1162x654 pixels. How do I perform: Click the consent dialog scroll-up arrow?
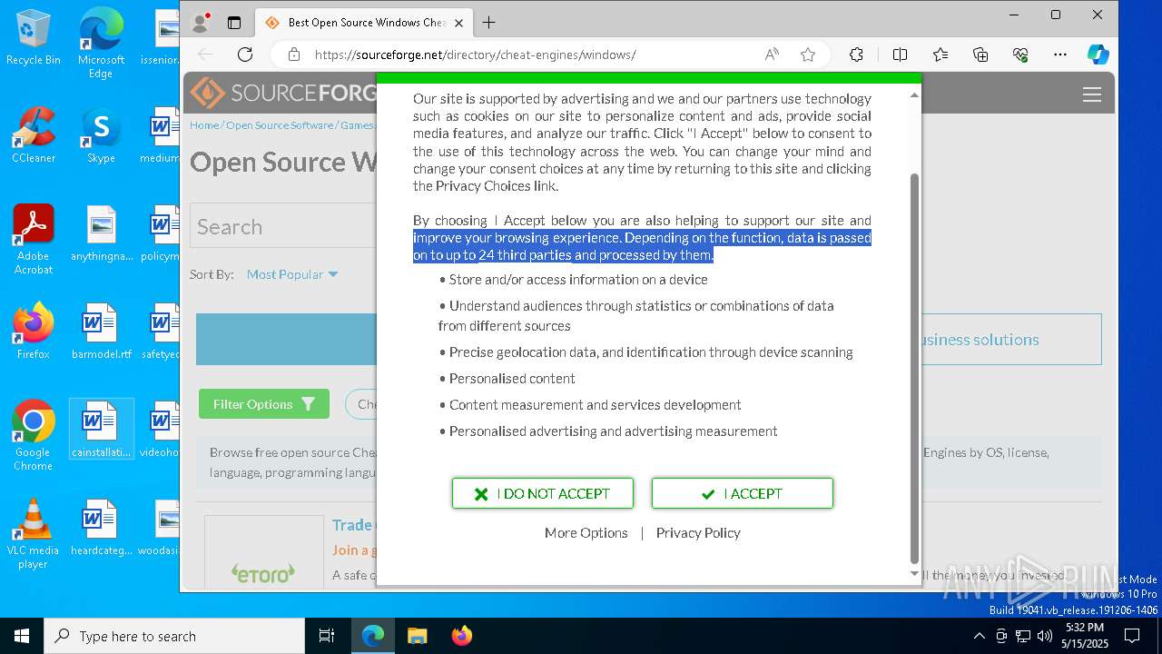(914, 94)
